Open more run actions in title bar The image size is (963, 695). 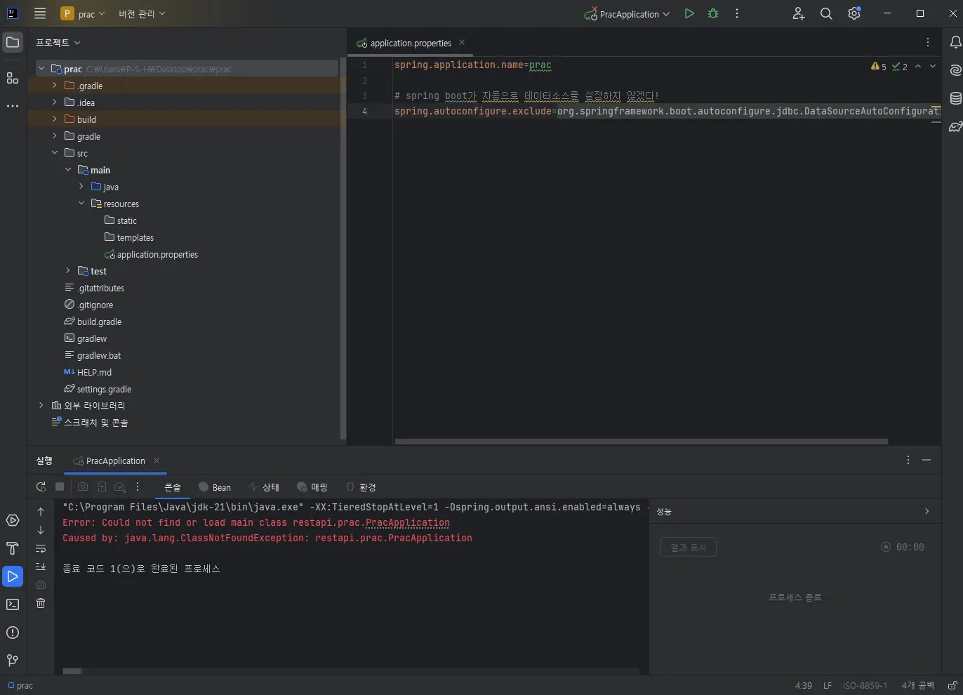pyautogui.click(x=737, y=13)
